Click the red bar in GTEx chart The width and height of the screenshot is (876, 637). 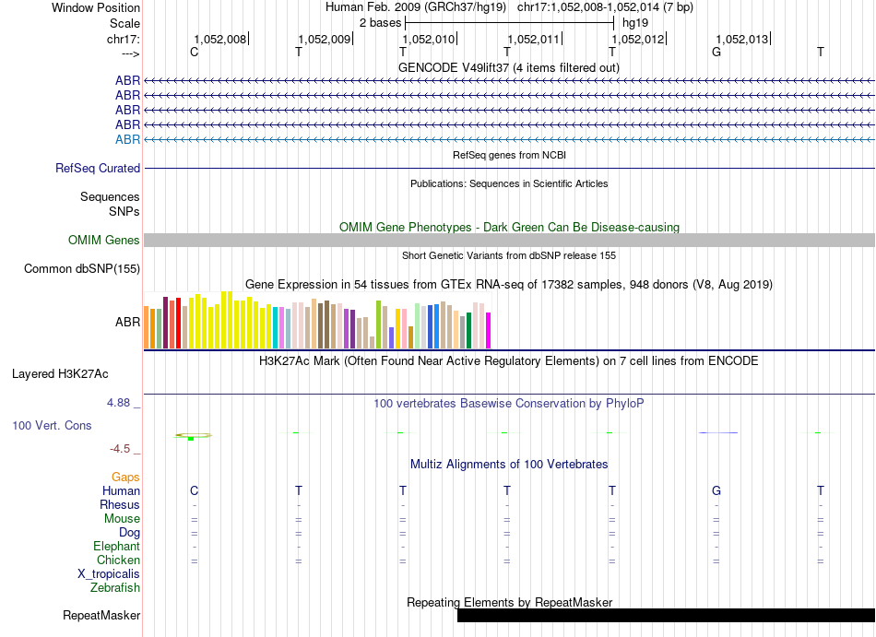[178, 324]
